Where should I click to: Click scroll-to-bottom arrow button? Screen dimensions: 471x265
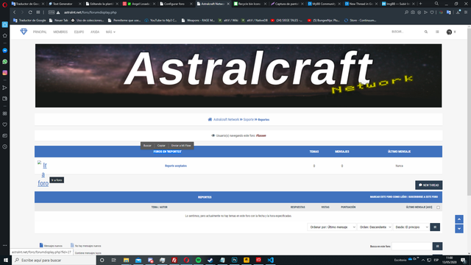click(x=459, y=229)
